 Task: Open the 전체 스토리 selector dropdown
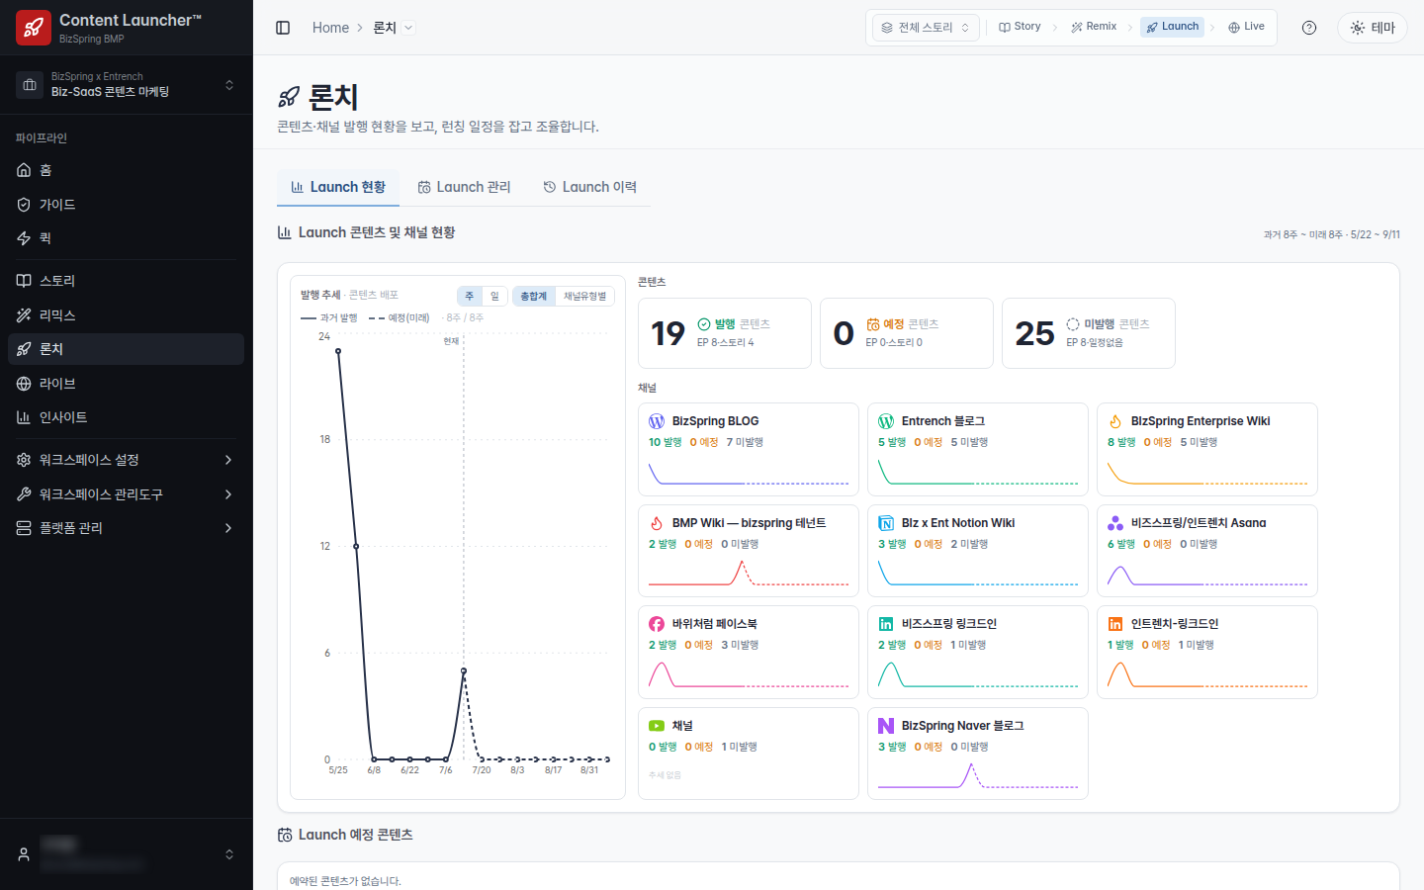pos(926,28)
